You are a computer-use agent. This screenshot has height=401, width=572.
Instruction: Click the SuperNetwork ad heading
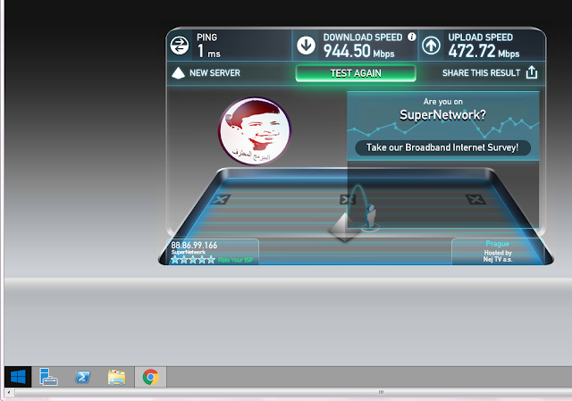pyautogui.click(x=443, y=115)
